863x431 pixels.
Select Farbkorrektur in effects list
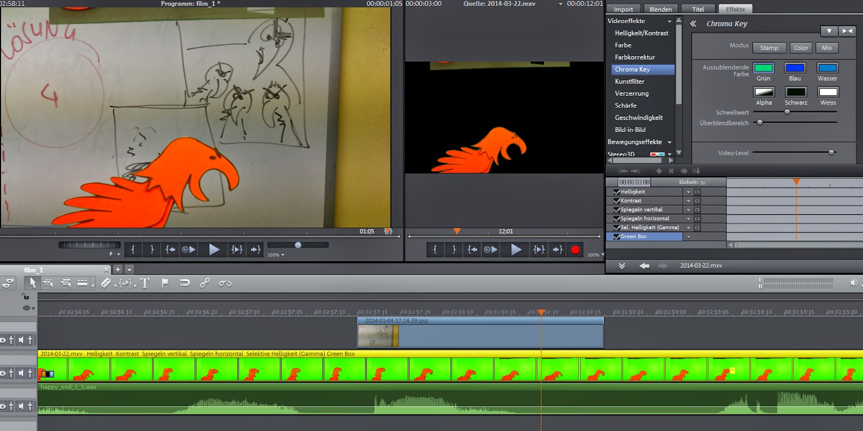tap(635, 58)
